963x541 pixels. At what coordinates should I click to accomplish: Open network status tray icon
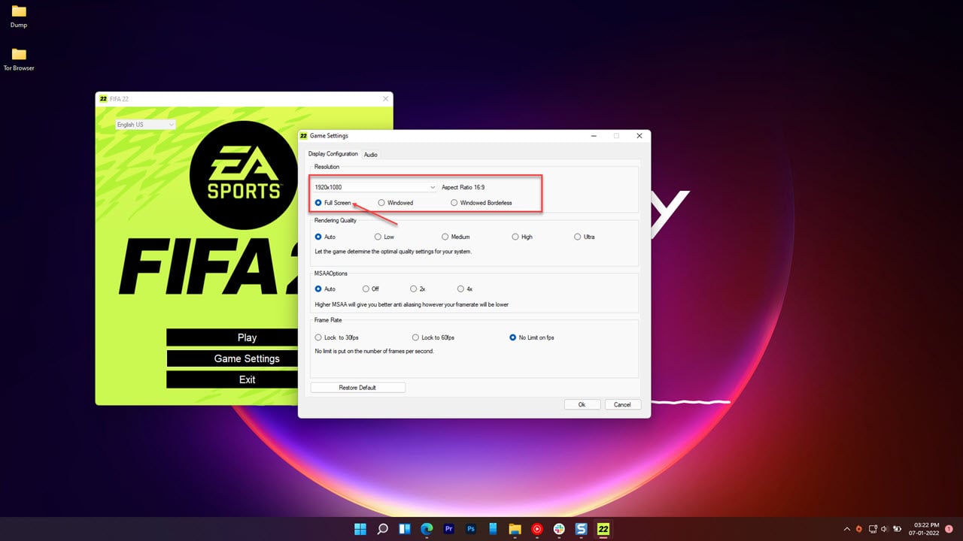(x=873, y=529)
